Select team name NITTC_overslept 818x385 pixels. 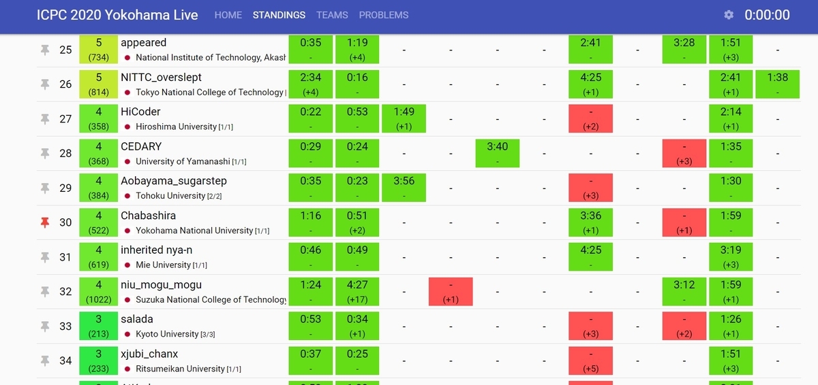coord(161,78)
